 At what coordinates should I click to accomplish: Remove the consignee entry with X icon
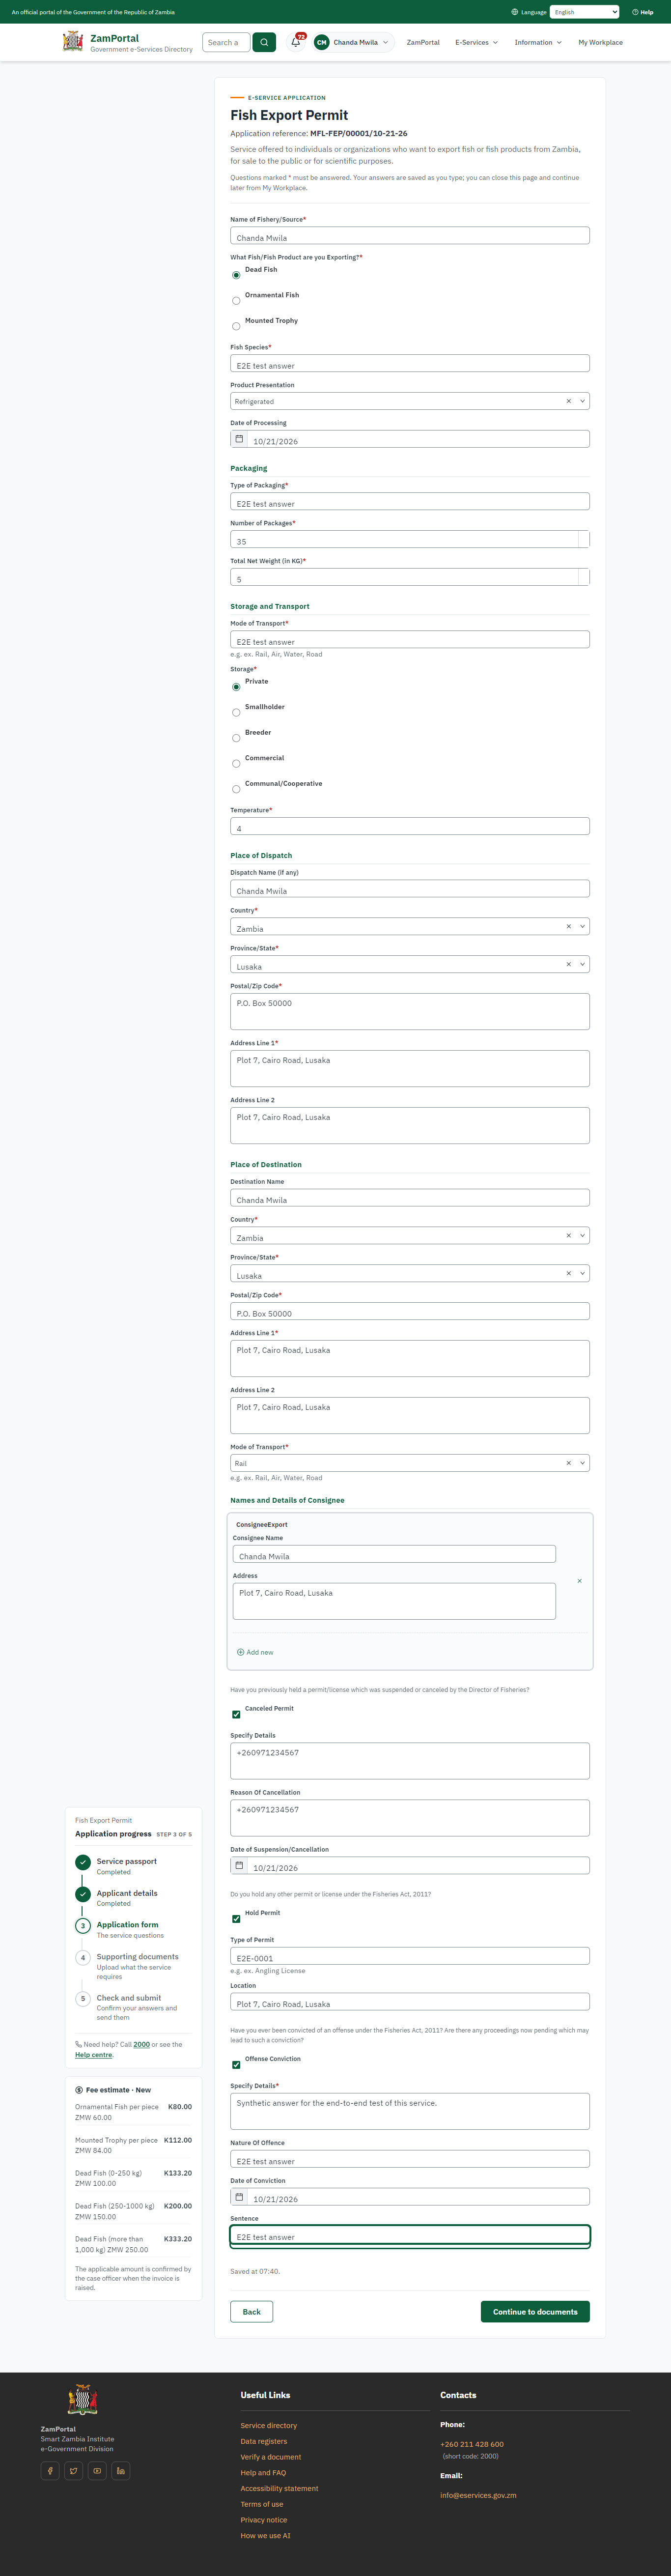(x=580, y=1581)
